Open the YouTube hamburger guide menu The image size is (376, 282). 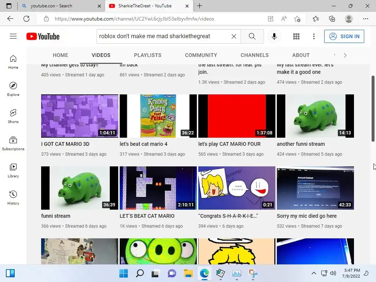pyautogui.click(x=13, y=36)
